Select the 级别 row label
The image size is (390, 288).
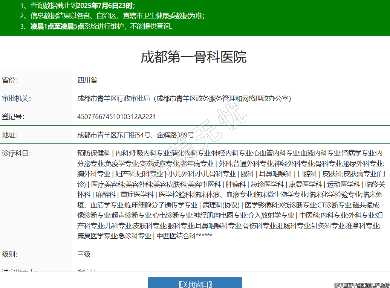tap(10, 254)
